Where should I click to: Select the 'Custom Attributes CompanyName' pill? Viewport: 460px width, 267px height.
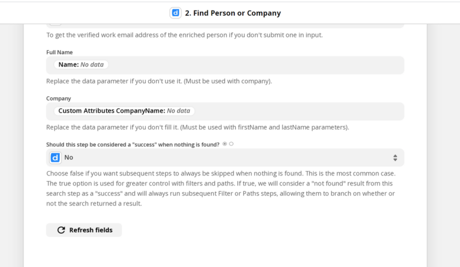[x=124, y=110]
